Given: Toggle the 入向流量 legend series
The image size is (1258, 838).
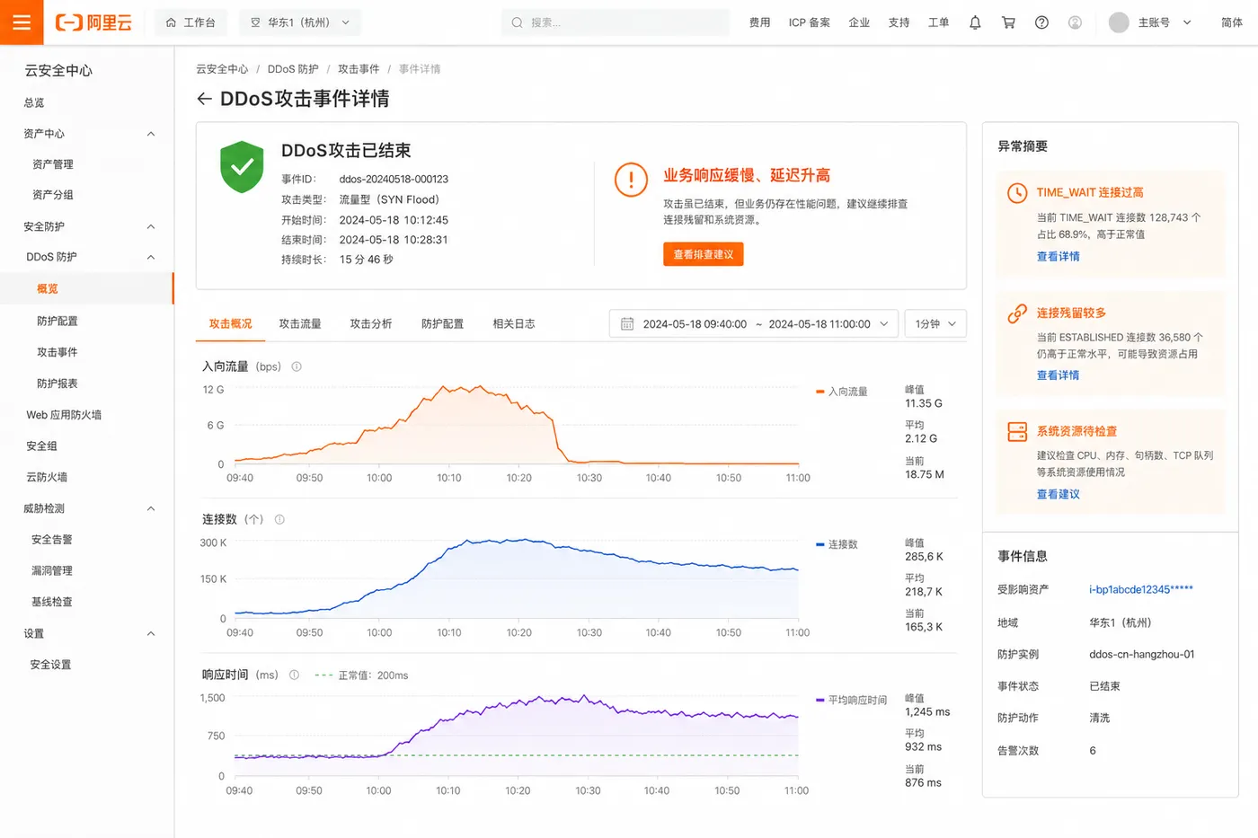Looking at the screenshot, I should (842, 392).
